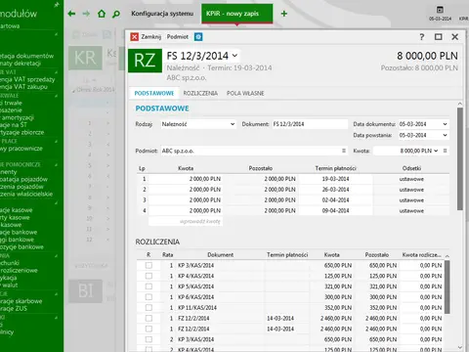Tick checkbox for first FZ 12/2/2014 row

pyautogui.click(x=149, y=318)
